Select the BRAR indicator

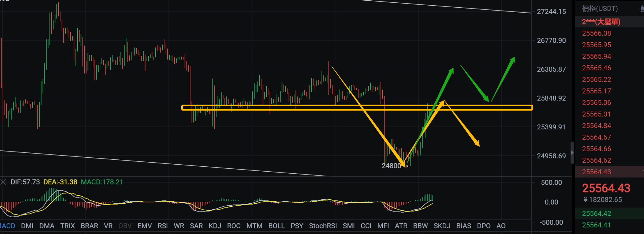(89, 226)
